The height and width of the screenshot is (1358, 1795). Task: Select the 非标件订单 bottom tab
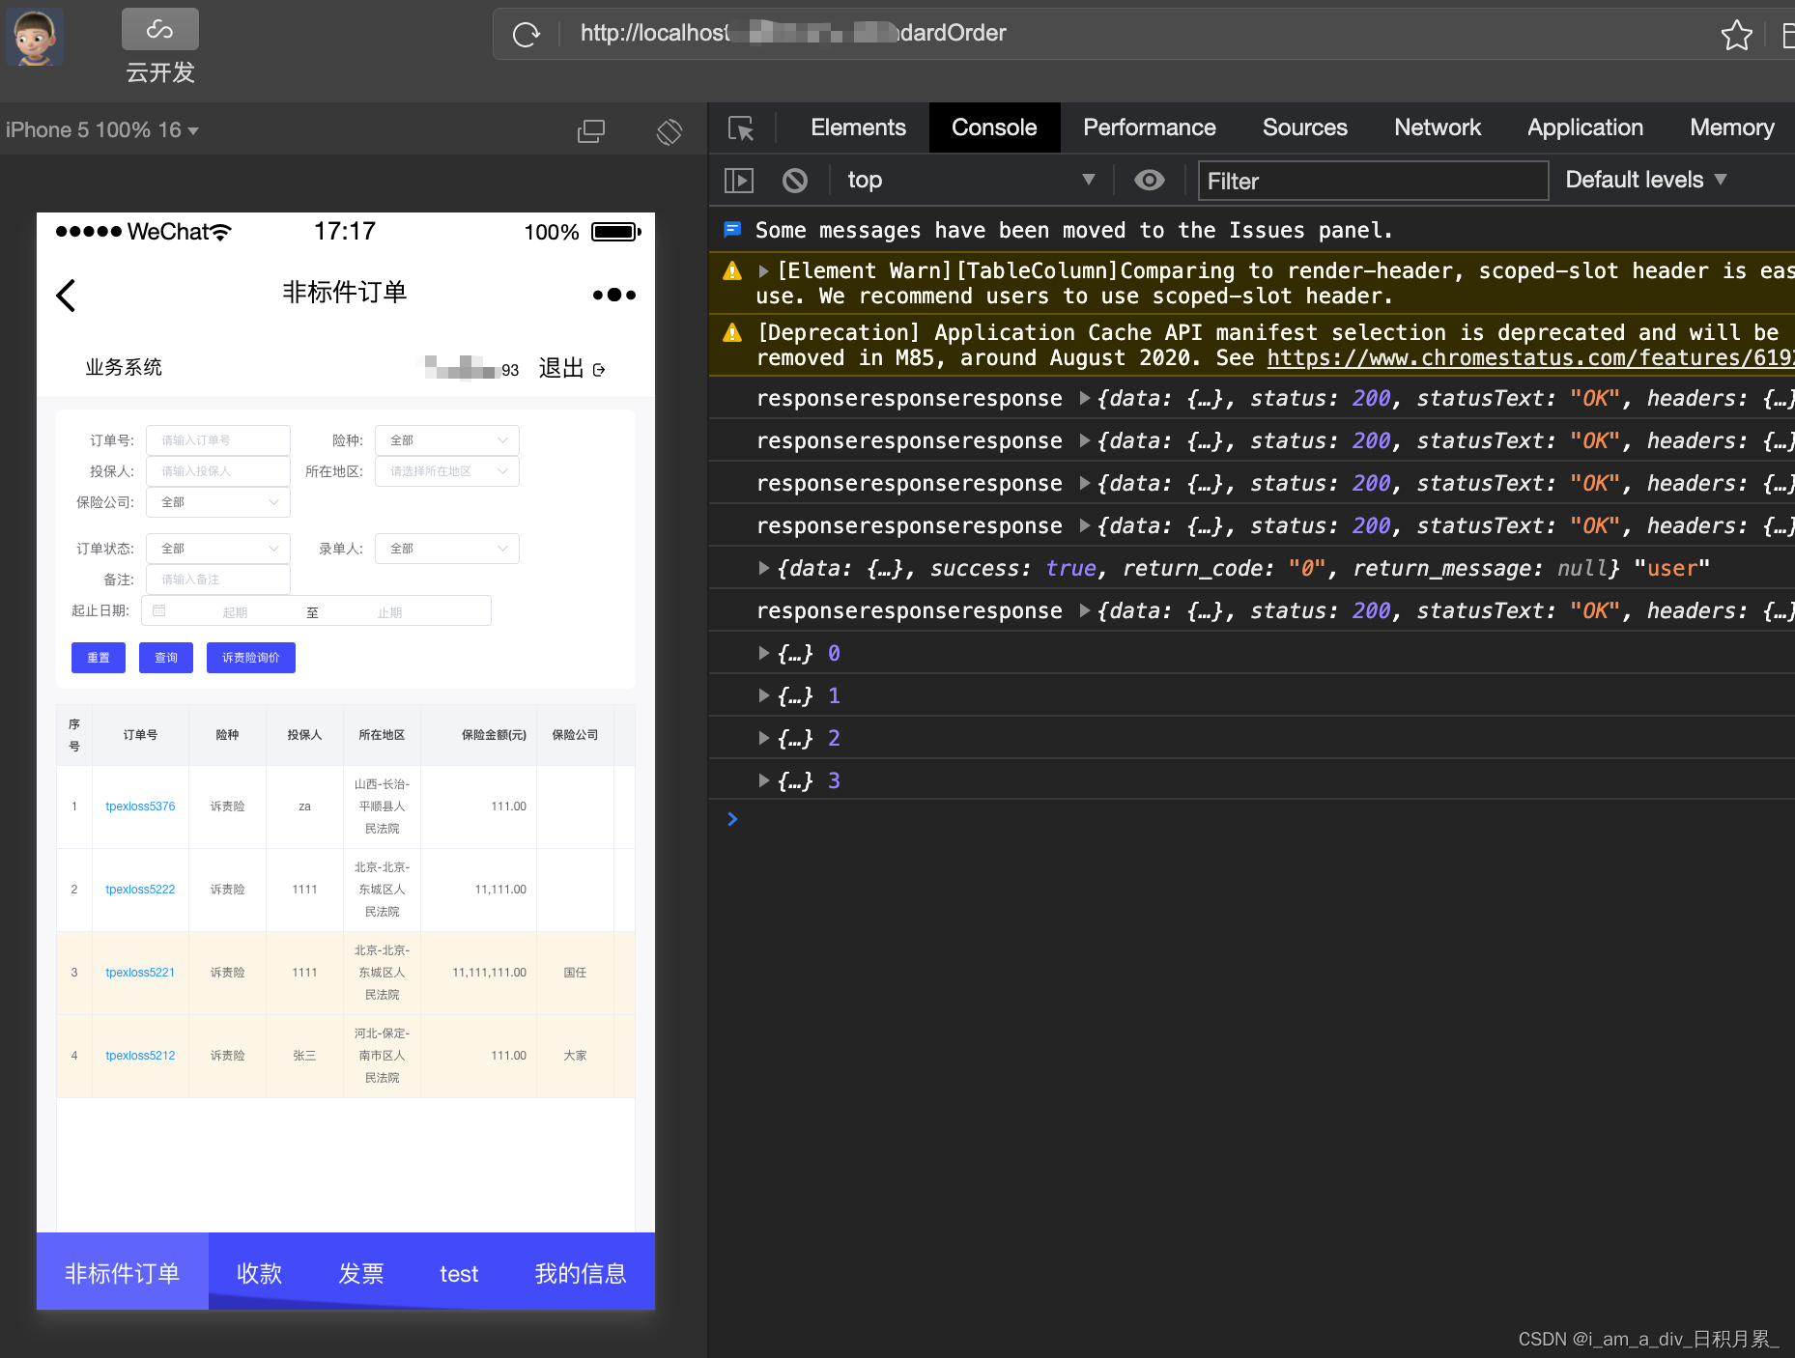pyautogui.click(x=123, y=1273)
